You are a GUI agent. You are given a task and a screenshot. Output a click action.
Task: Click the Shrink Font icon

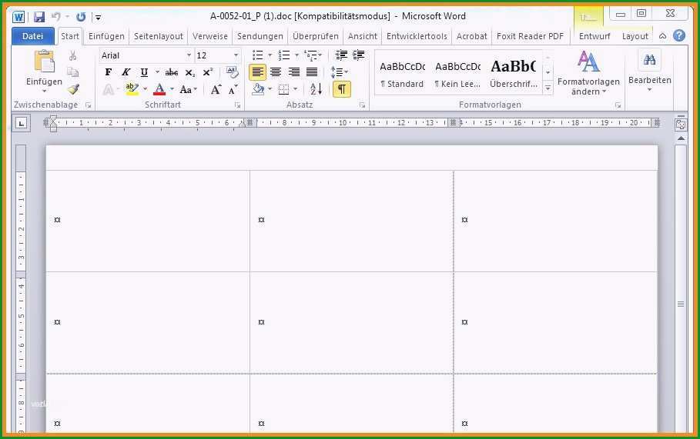(x=233, y=90)
